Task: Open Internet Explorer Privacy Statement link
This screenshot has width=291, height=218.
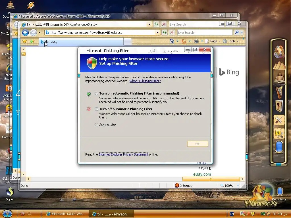Action: point(123,154)
